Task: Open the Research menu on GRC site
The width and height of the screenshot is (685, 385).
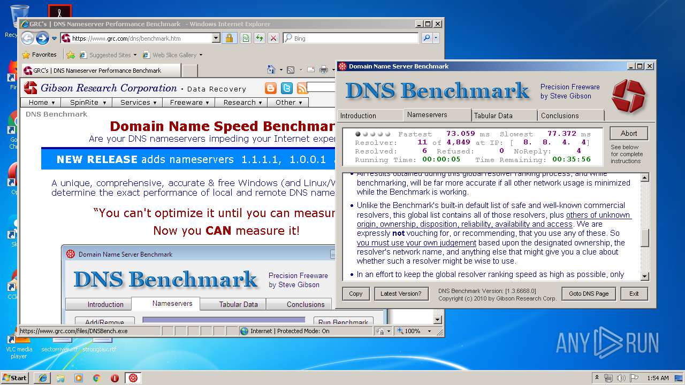Action: (x=242, y=102)
